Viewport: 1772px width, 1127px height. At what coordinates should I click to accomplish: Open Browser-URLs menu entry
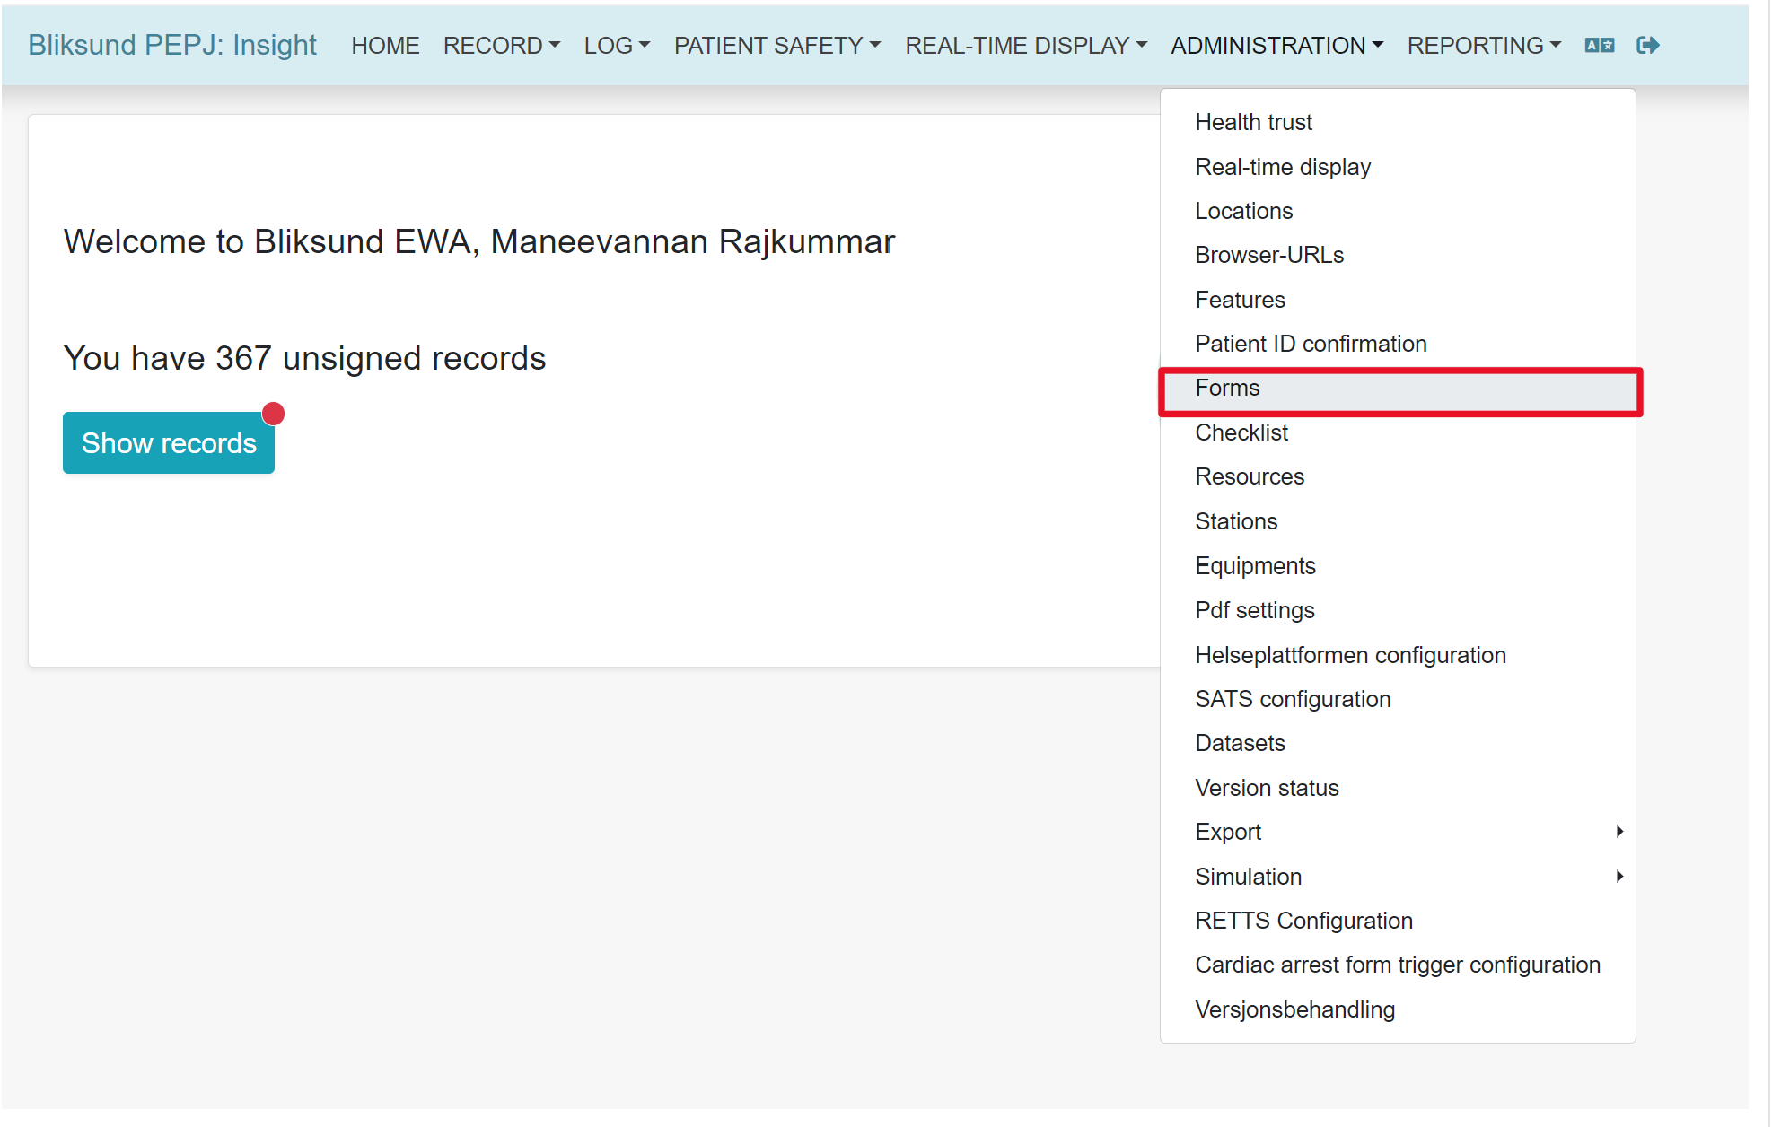click(1398, 255)
